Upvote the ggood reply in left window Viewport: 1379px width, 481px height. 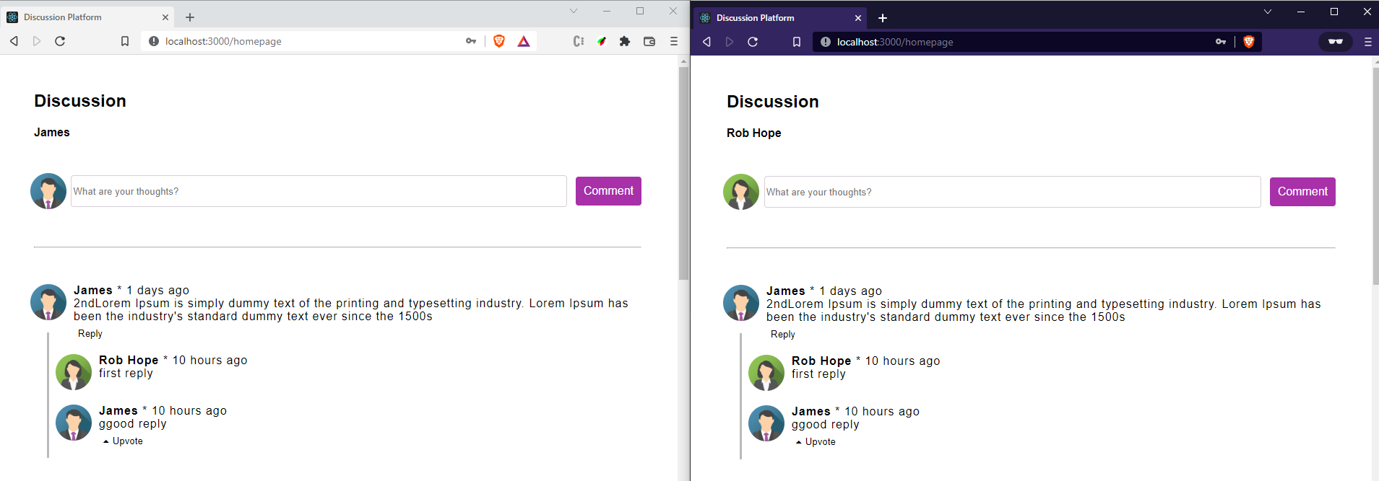tap(123, 441)
